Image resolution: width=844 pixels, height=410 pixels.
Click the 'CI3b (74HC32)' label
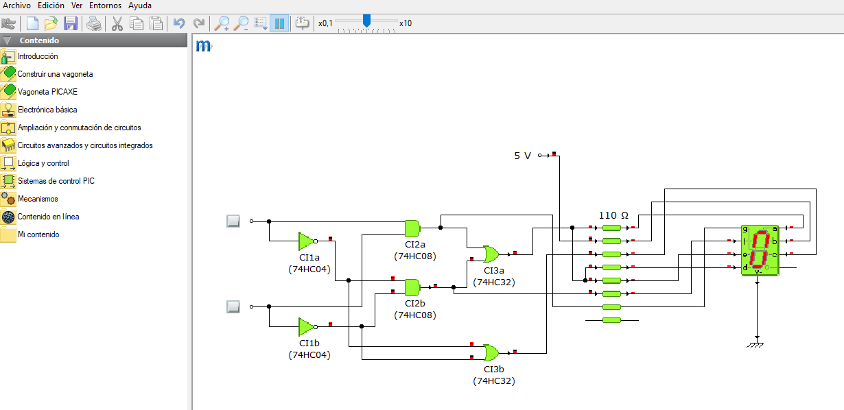point(493,374)
